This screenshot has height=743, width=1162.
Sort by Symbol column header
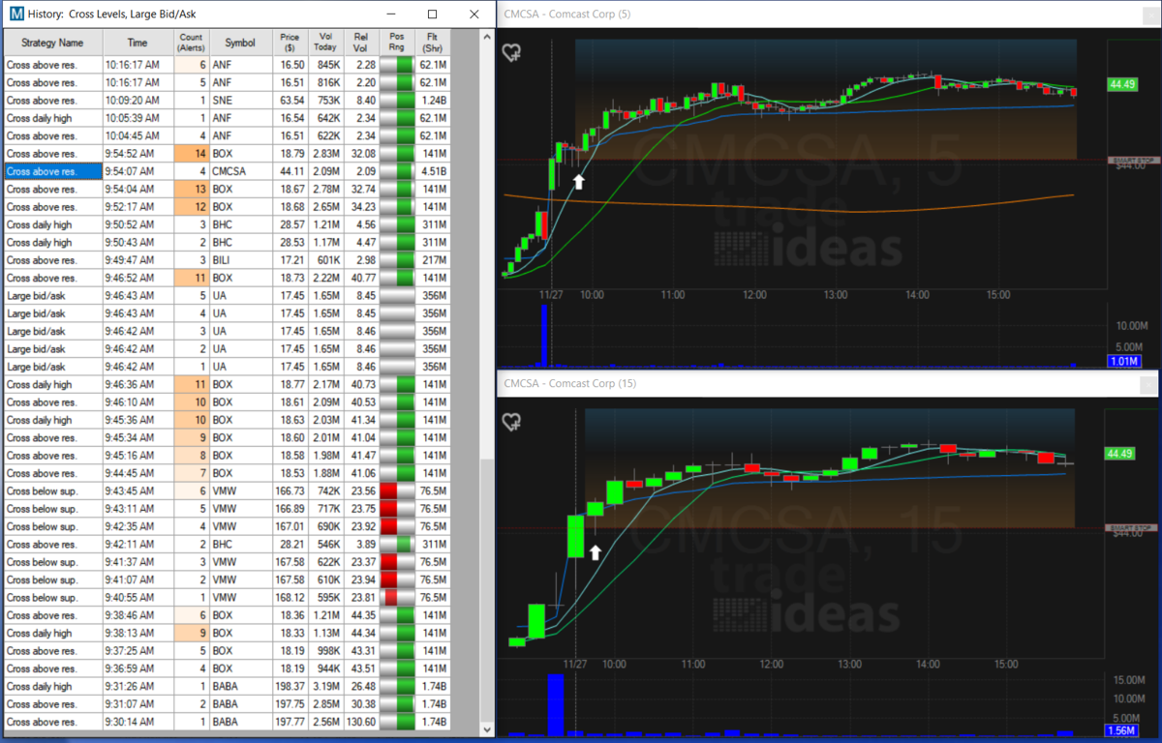point(240,43)
